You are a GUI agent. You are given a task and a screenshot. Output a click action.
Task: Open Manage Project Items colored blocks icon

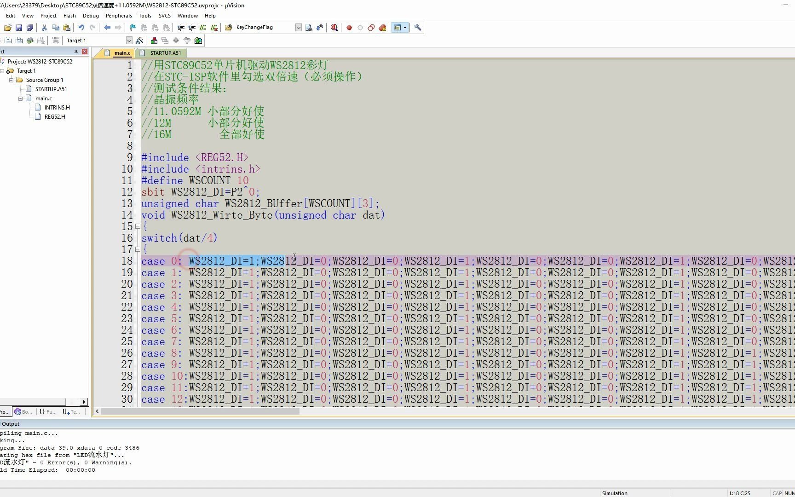coord(154,40)
